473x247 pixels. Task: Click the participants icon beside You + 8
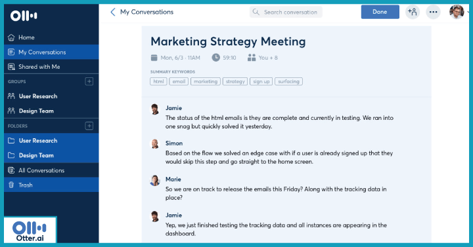pos(252,58)
